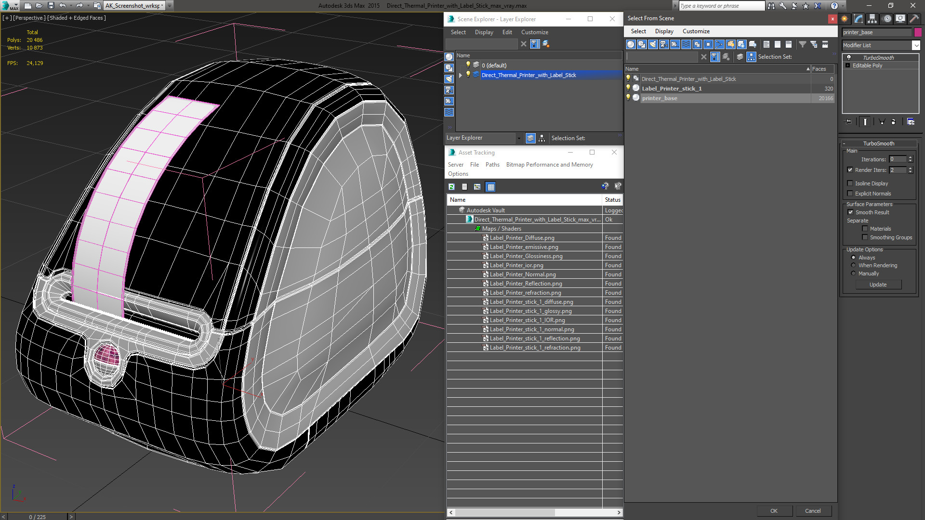
Task: Open Display menu in Select From Scene
Action: tap(664, 31)
